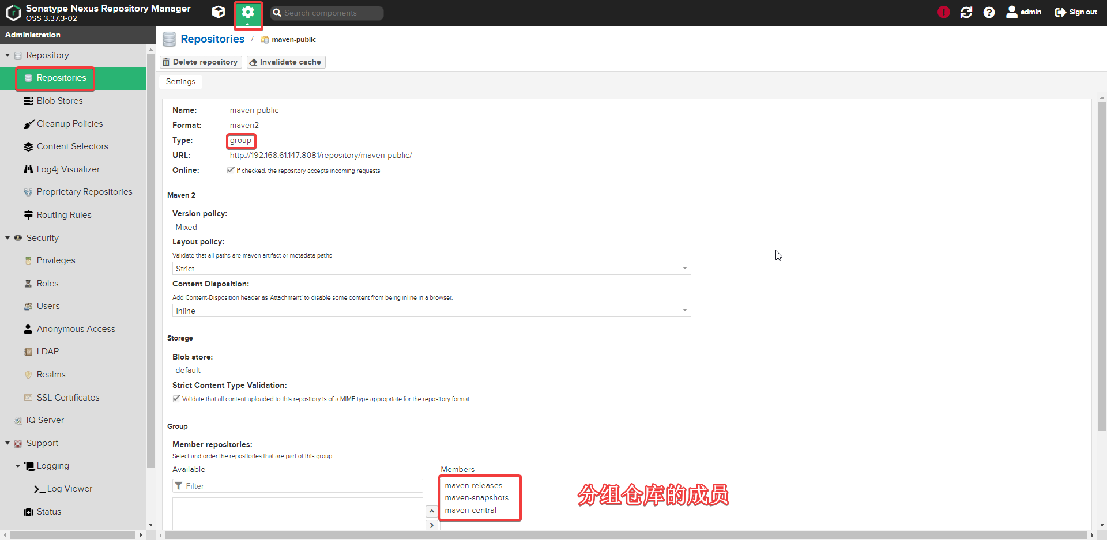Click the Administration gear icon
This screenshot has height=540, width=1107.
(248, 13)
